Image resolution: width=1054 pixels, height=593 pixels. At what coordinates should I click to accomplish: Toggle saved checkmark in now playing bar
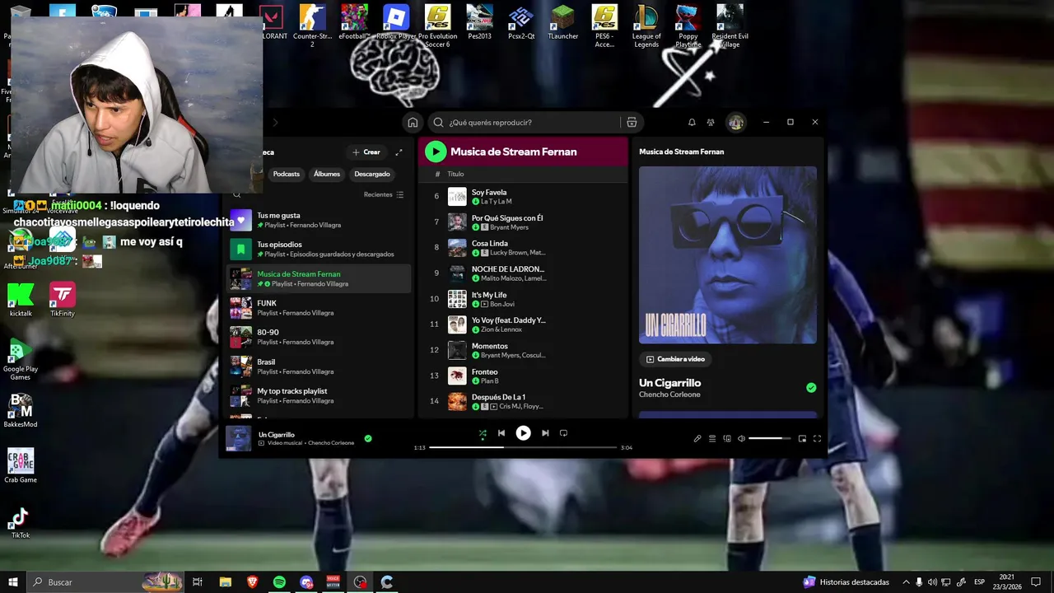point(368,439)
